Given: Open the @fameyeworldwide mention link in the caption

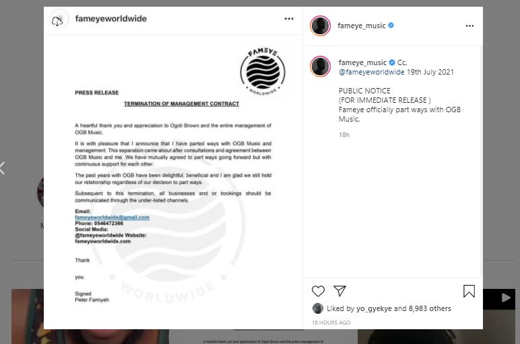Looking at the screenshot, I should click(x=371, y=72).
